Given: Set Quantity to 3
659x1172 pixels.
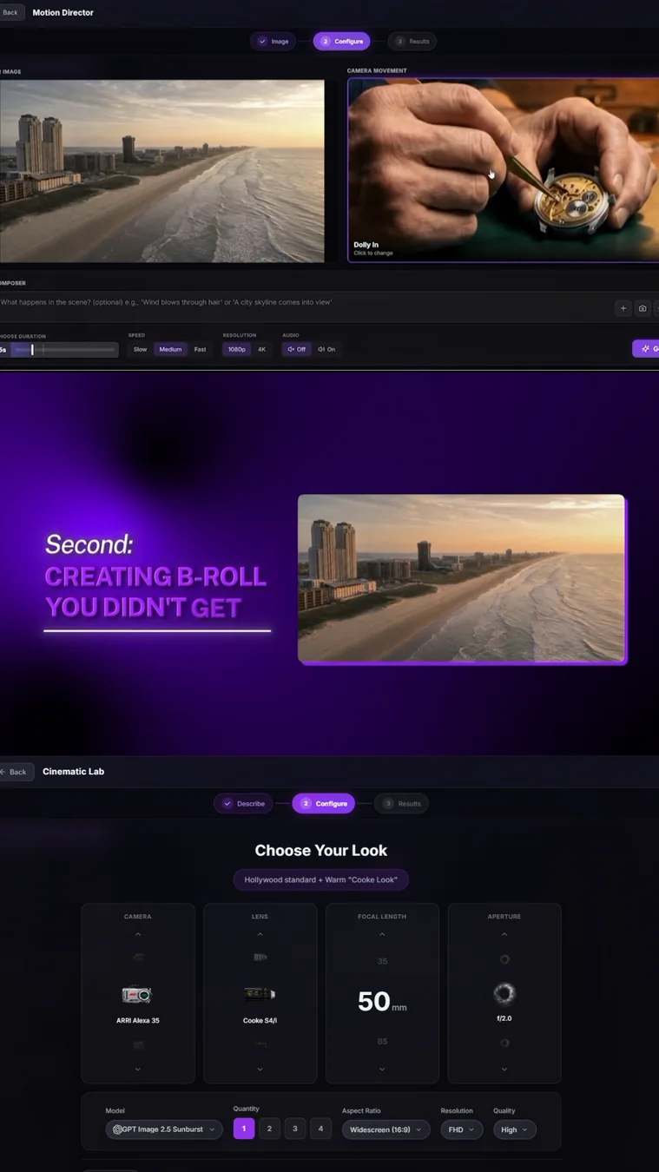Looking at the screenshot, I should coord(295,1129).
